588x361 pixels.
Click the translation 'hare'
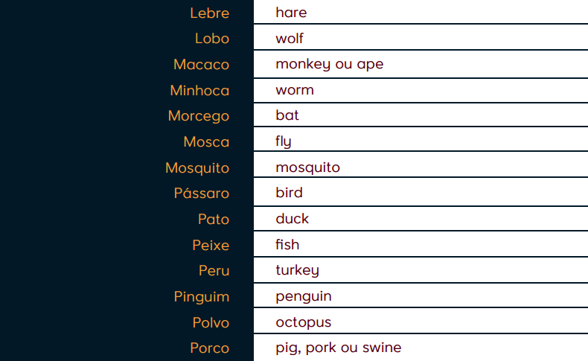291,13
